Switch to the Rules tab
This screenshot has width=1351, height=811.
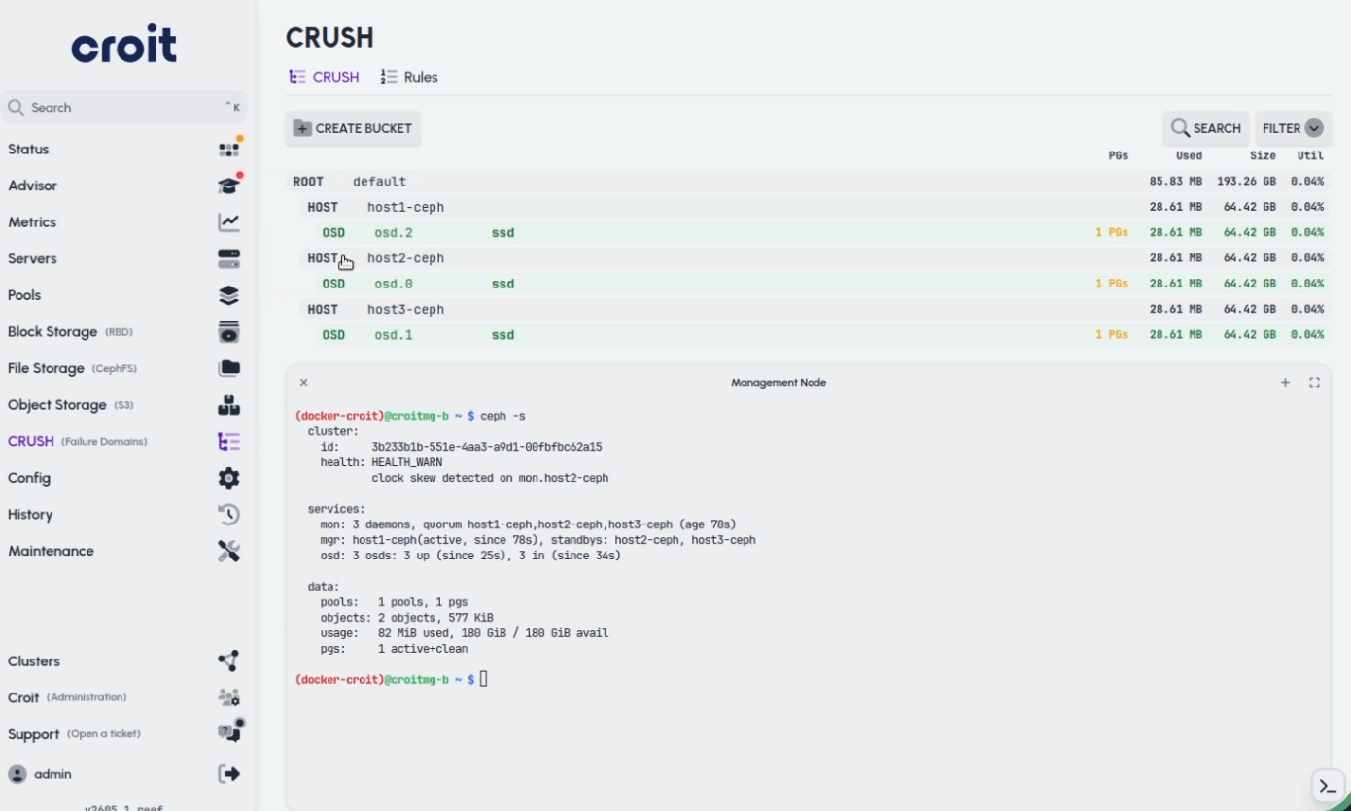click(409, 77)
